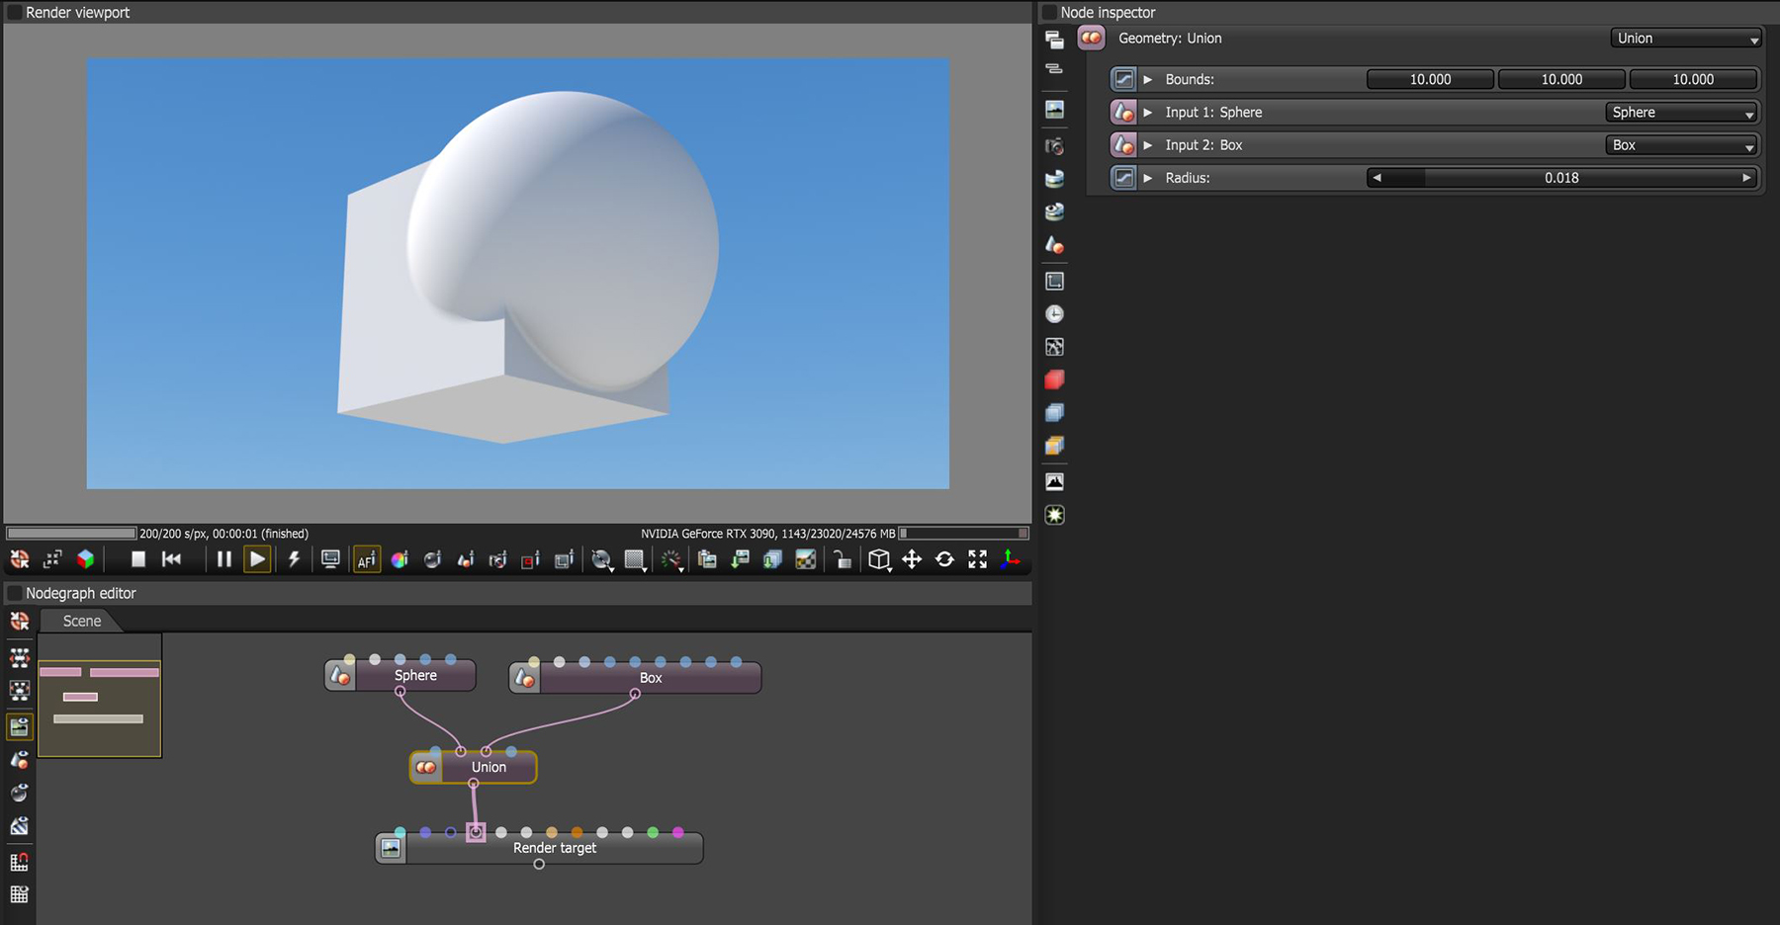Select the rotate gizmo icon
This screenshot has width=1780, height=925.
pyautogui.click(x=944, y=559)
